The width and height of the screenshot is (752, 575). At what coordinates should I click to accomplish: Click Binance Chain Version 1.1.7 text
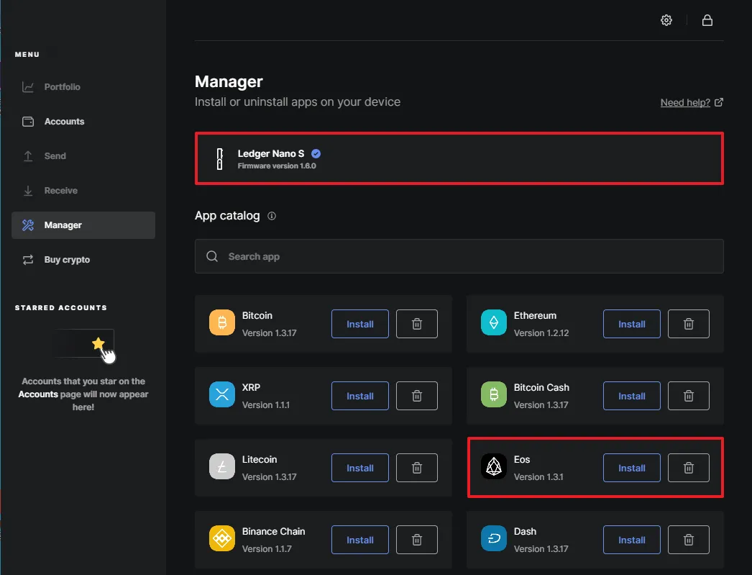[x=267, y=548]
